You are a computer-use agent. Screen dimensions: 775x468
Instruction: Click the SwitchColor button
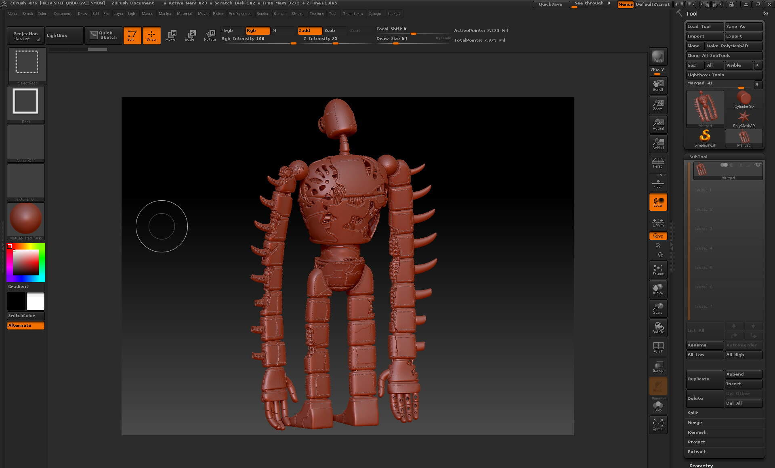click(26, 315)
